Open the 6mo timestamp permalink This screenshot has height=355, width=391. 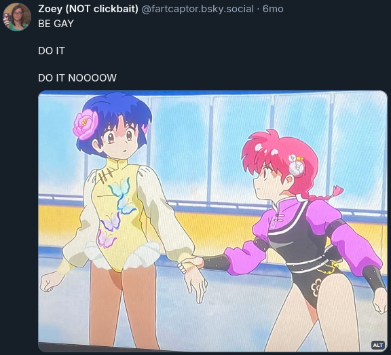(x=273, y=9)
